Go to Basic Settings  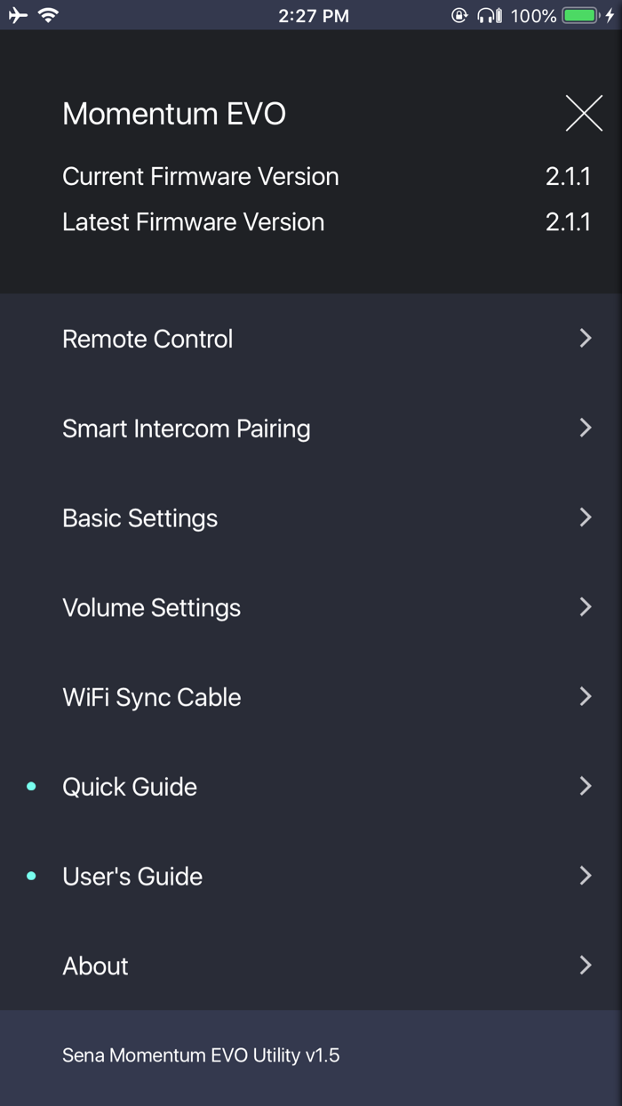click(140, 518)
